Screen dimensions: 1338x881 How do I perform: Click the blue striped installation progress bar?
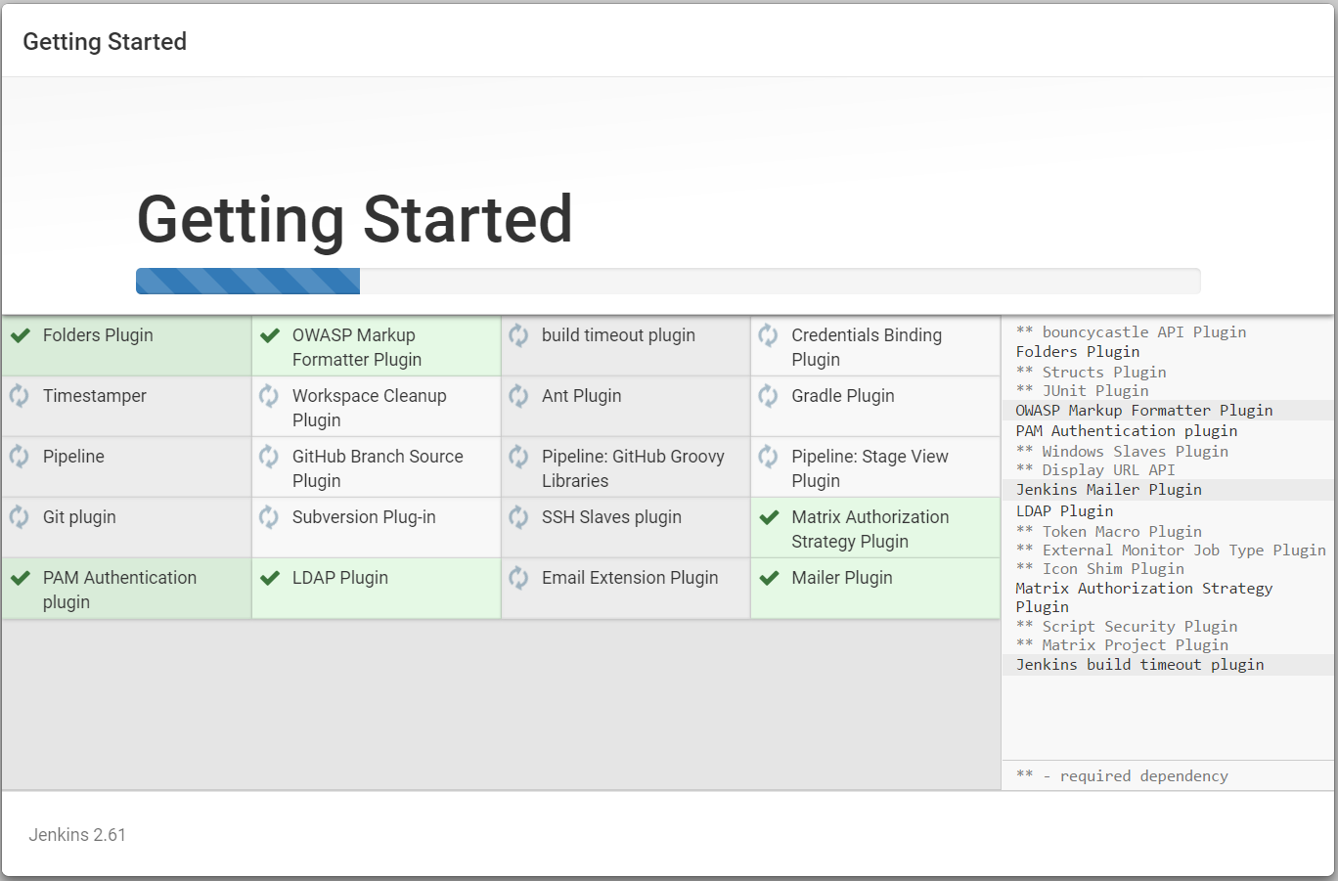point(247,282)
